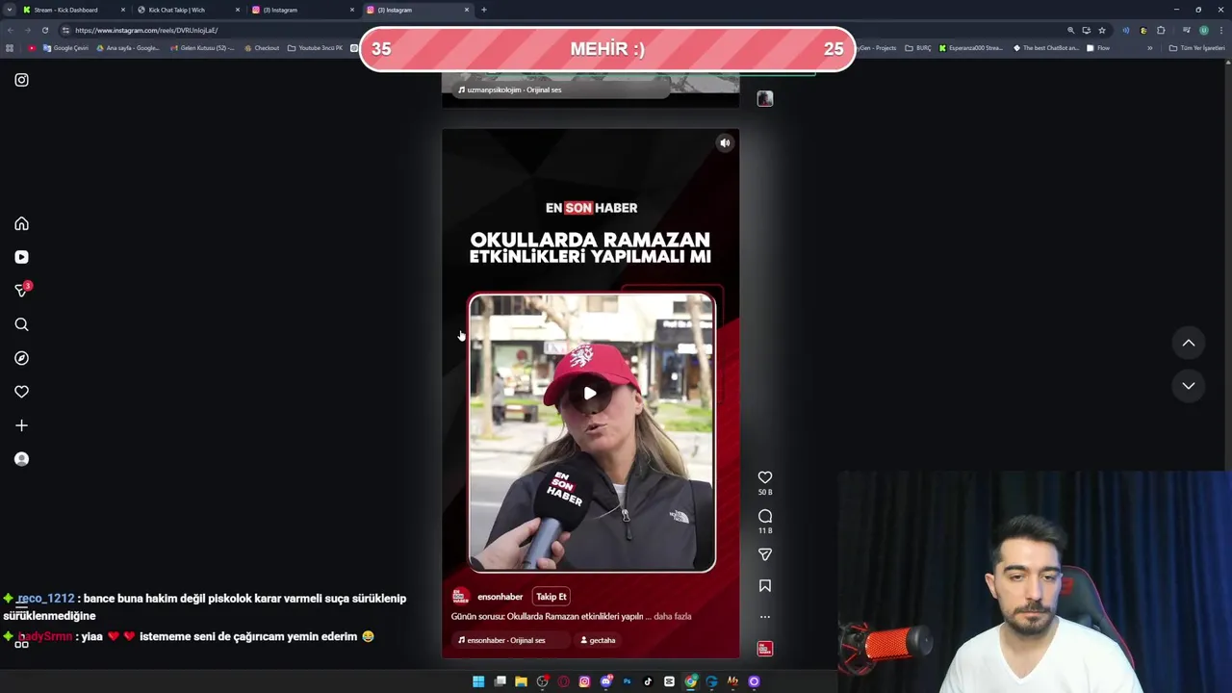Open Flow bookmark

click(x=1098, y=48)
